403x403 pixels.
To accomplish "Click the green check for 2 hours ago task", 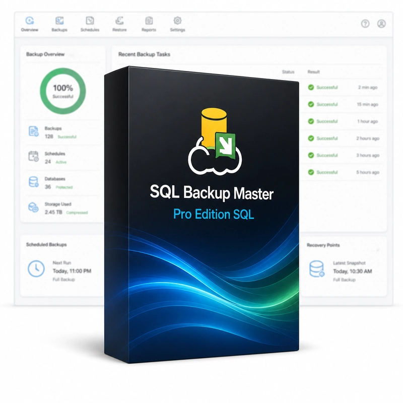I will 311,138.
